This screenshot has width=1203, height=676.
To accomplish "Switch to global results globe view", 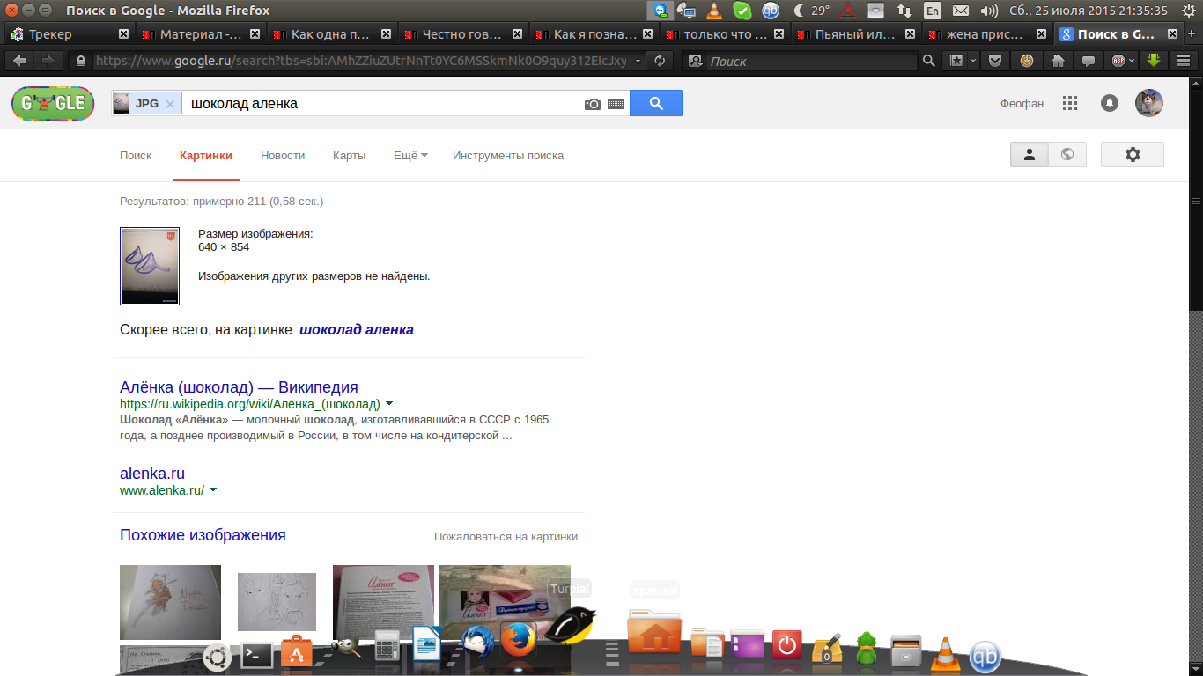I will tap(1067, 154).
